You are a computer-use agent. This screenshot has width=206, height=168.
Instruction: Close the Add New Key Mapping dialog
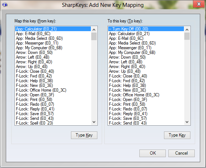[x=199, y=4]
